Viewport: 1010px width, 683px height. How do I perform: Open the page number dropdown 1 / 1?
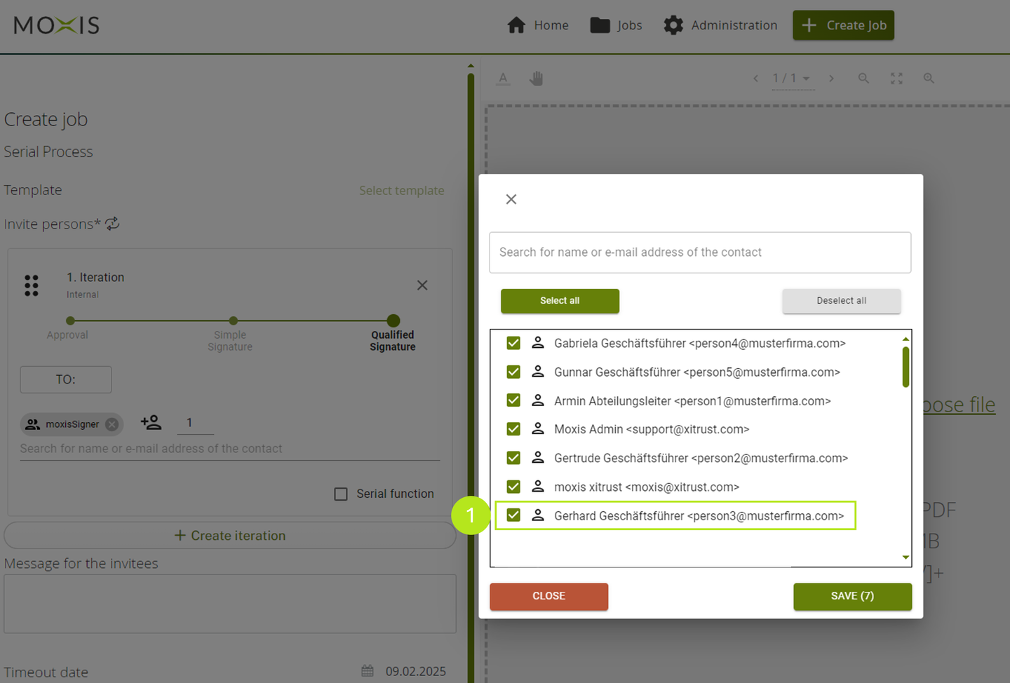point(791,79)
